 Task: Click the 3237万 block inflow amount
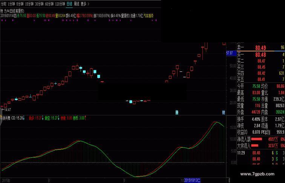click(x=273, y=145)
